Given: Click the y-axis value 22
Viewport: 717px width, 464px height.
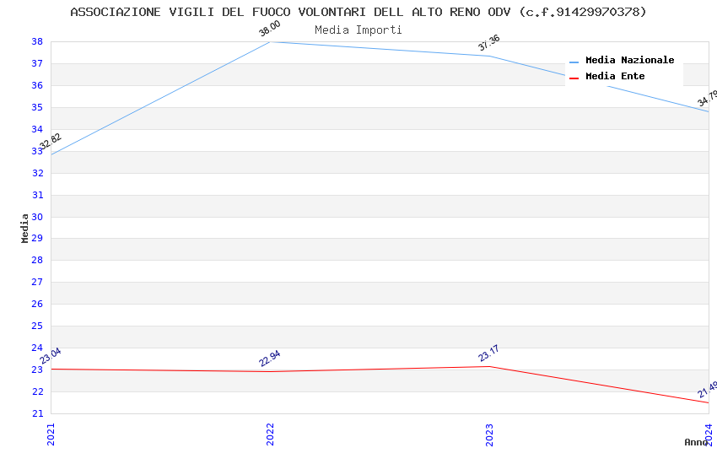Looking at the screenshot, I should coord(37,391).
